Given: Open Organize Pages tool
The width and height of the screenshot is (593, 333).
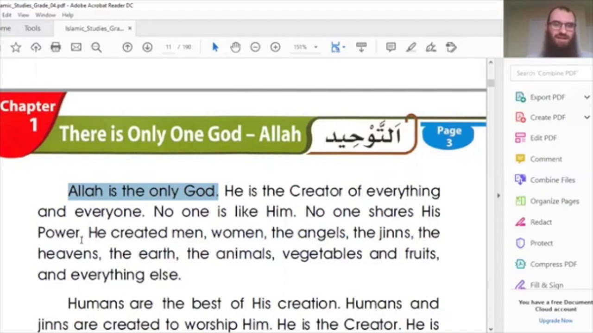Looking at the screenshot, I should (547, 201).
